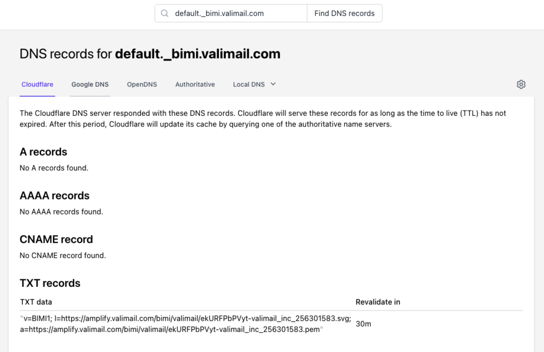Open the BIMI SVG logo URL link
The image size is (544, 352).
(212, 318)
